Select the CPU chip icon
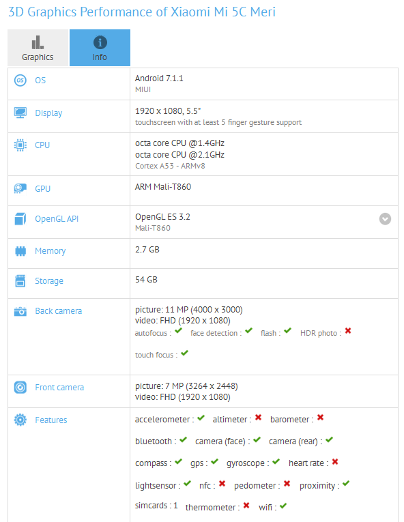This screenshot has height=522, width=404. (20, 145)
